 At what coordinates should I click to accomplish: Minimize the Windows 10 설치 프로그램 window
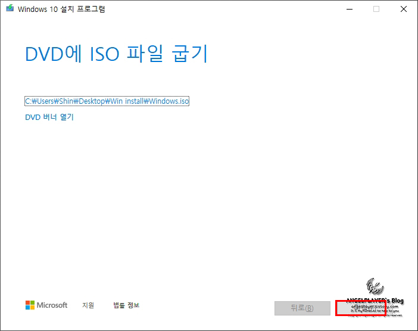[x=350, y=9]
